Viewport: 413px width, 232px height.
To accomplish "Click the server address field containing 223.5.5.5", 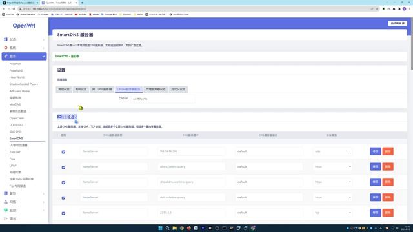I will (191, 213).
